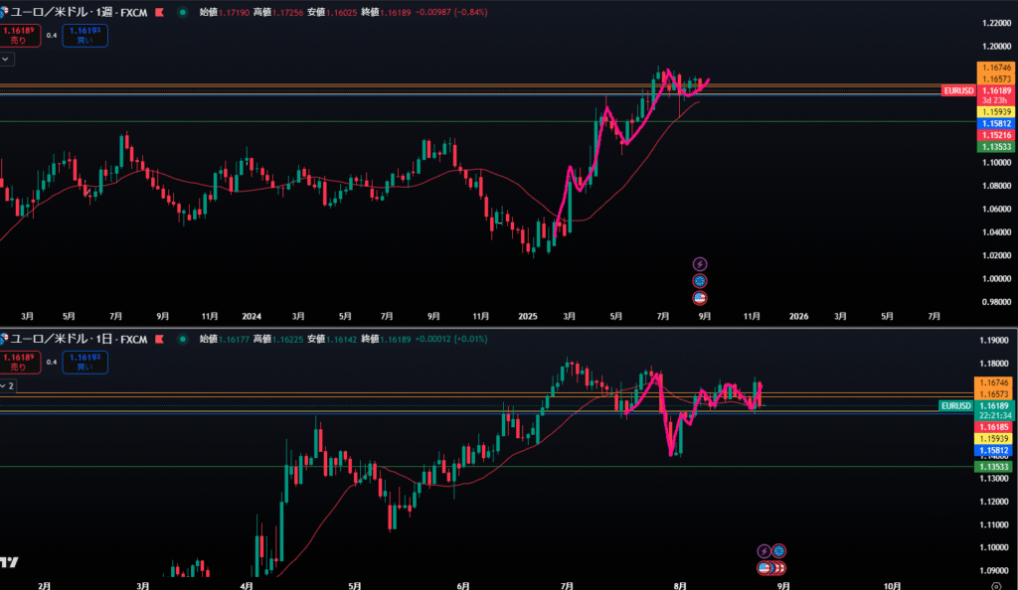The width and height of the screenshot is (1018, 590).
Task: Click the red 1.15216 price label on weekly axis
Action: pyautogui.click(x=996, y=135)
